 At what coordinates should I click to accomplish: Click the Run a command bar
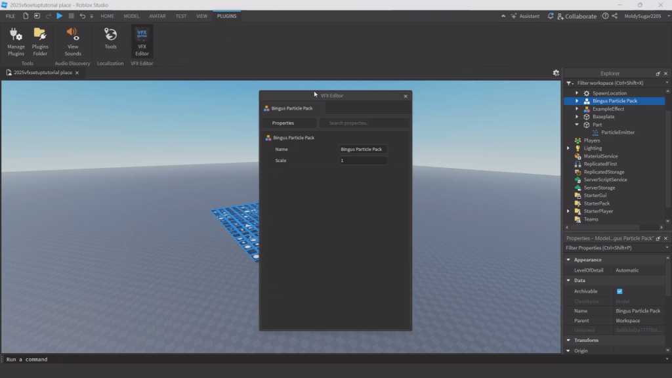point(334,360)
